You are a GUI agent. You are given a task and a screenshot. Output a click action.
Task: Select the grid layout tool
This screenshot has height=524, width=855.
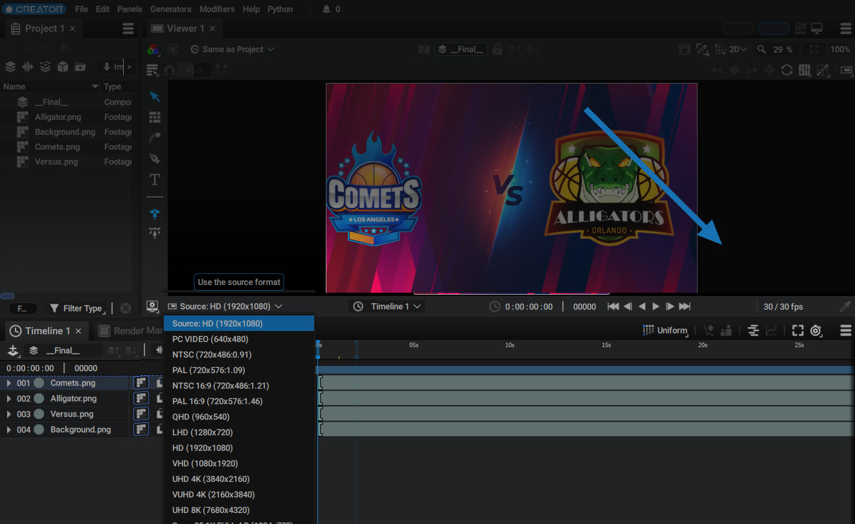155,117
